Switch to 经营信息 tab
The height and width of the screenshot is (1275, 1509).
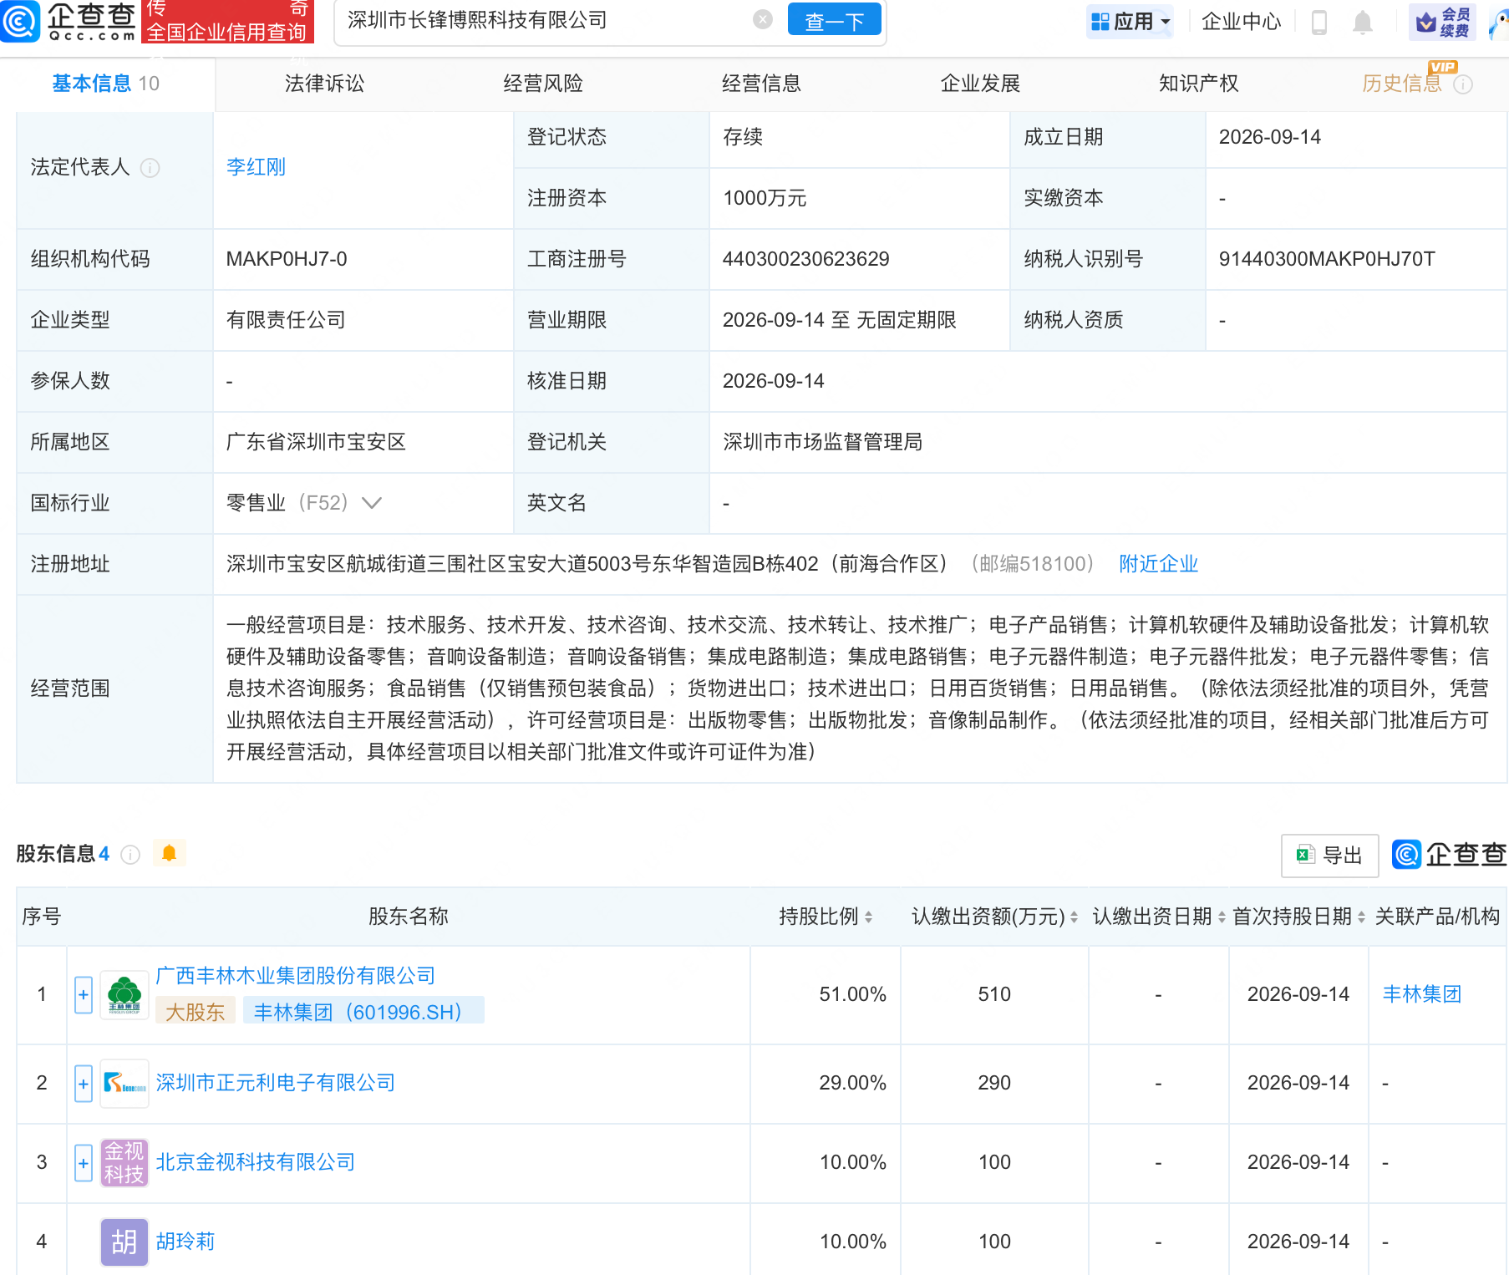[x=762, y=84]
